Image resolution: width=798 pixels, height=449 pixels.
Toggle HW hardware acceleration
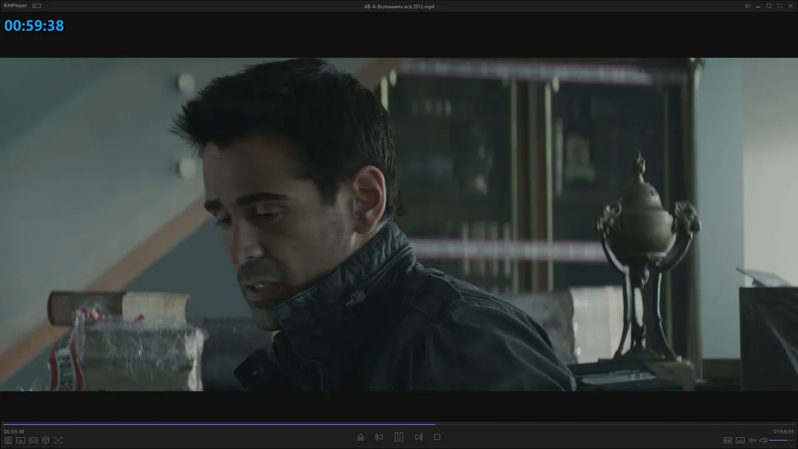(727, 440)
